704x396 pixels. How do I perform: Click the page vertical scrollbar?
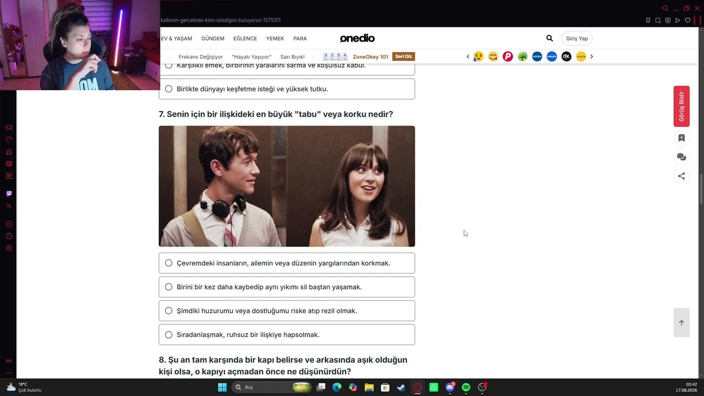click(701, 189)
